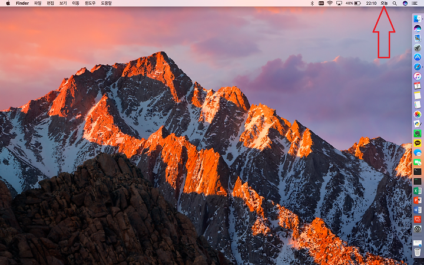
Task: Open the red app icon below Word
Action: tap(418, 219)
